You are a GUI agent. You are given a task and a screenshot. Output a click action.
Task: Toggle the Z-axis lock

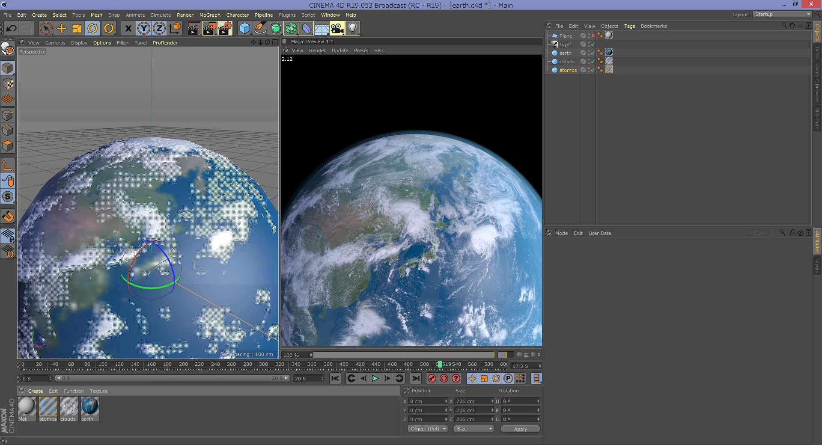159,29
